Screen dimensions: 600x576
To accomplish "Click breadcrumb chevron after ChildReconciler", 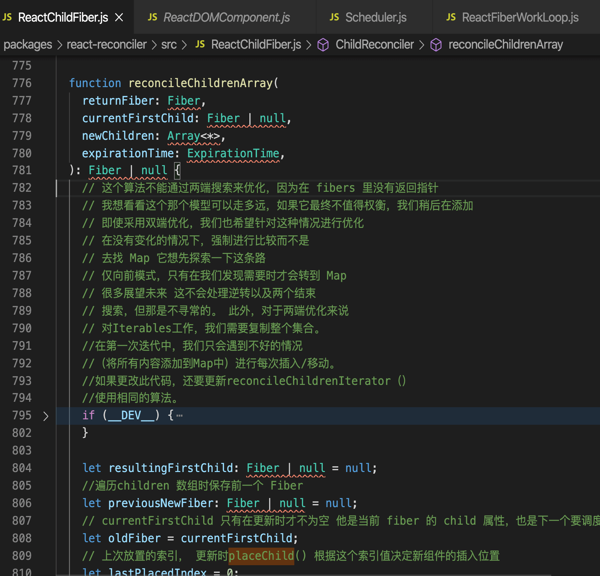I will point(421,45).
